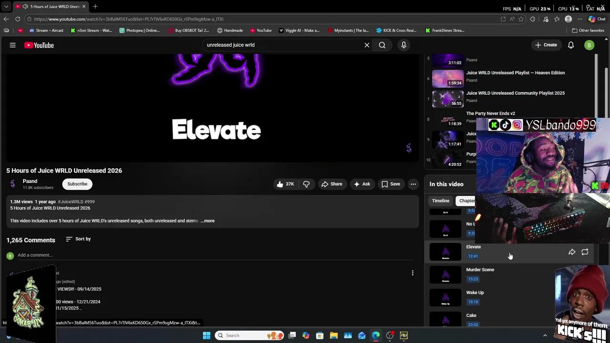
Task: Open YouTube notifications bell
Action: 571,45
